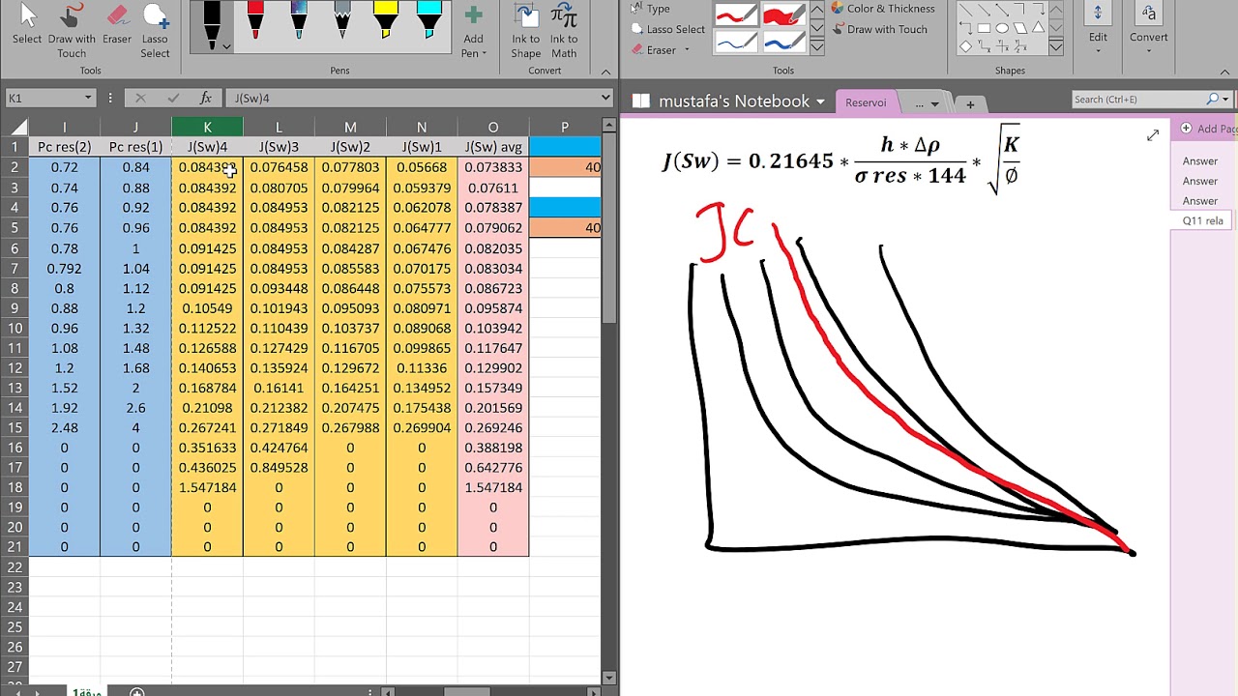The image size is (1238, 696).
Task: Click OneNote Search box
Action: 1137,99
